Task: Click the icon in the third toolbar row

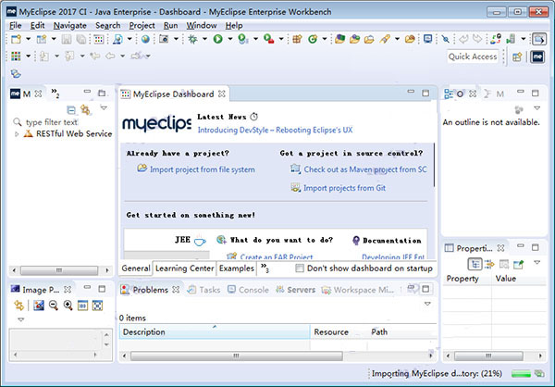Action: click(16, 74)
